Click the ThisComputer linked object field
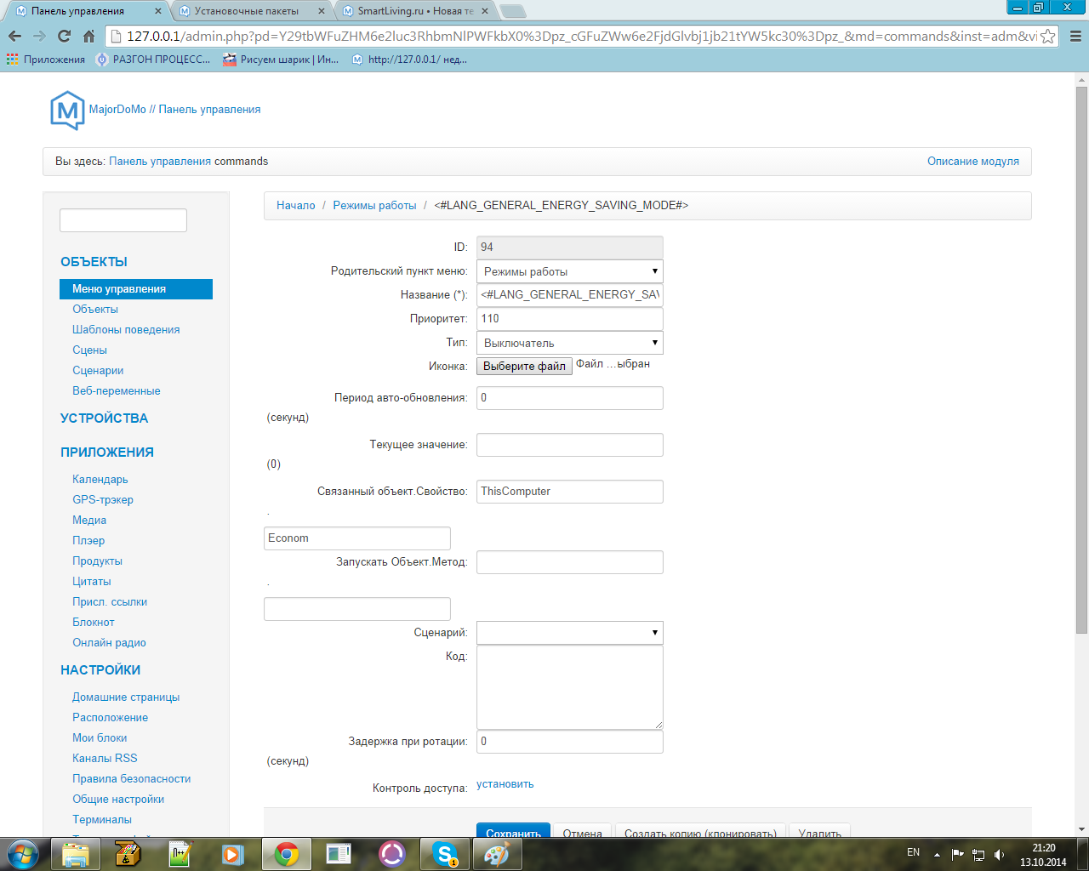 [569, 492]
